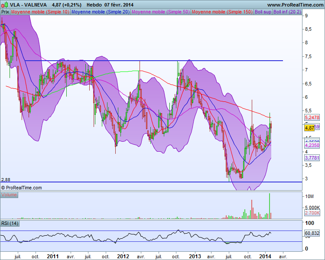Click the 2014 year label on time axis
Viewport: 325px width, 260px height.
[x=265, y=257]
